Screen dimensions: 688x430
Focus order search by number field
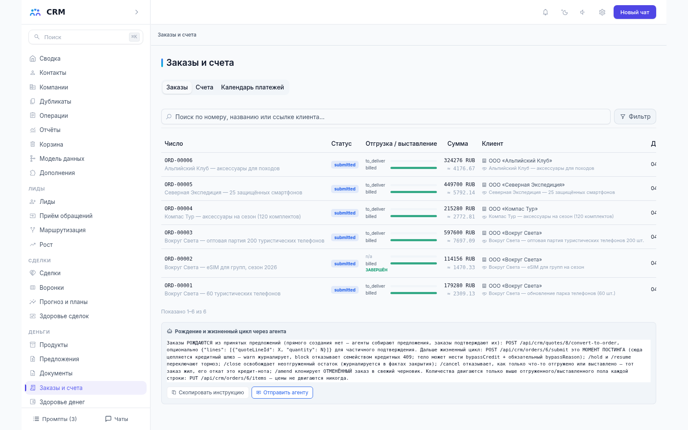pyautogui.click(x=386, y=117)
